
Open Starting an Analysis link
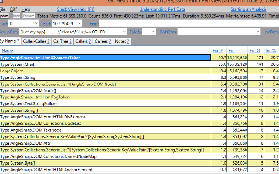pyautogui.click(x=248, y=9)
